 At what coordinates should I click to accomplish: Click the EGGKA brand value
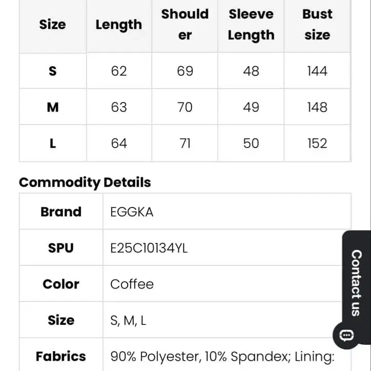(x=132, y=212)
